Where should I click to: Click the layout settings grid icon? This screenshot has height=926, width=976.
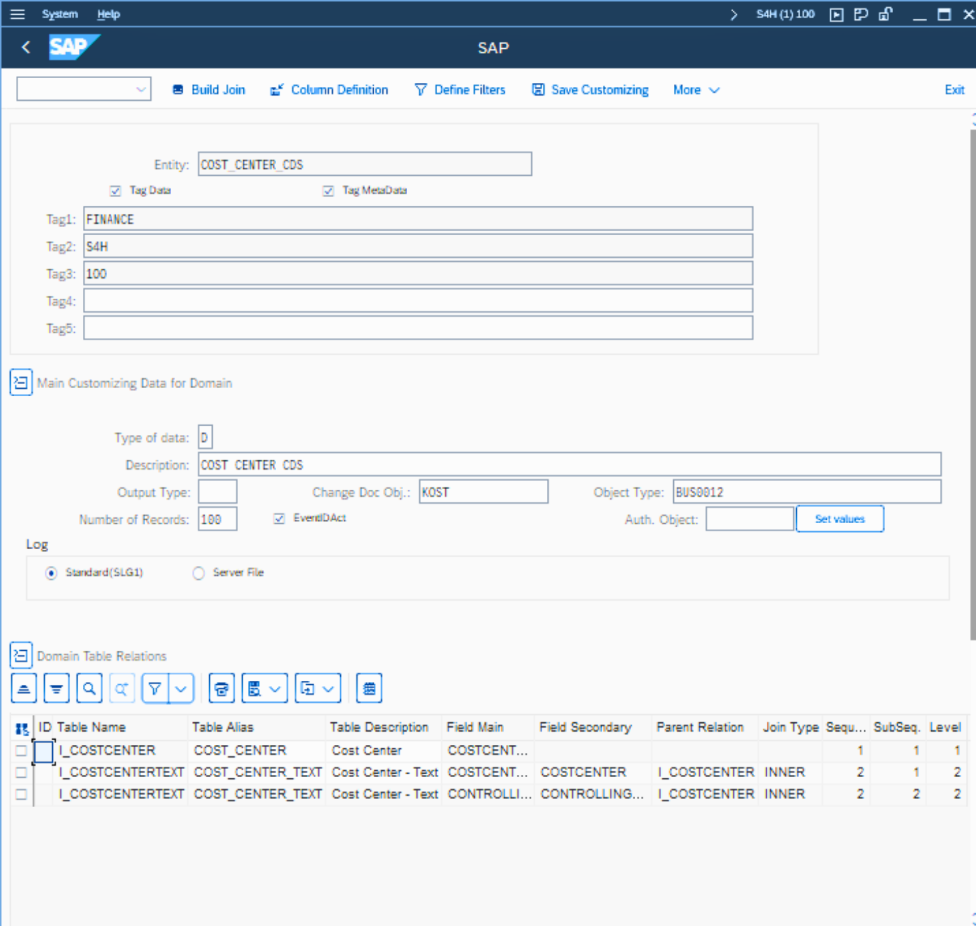tap(369, 689)
